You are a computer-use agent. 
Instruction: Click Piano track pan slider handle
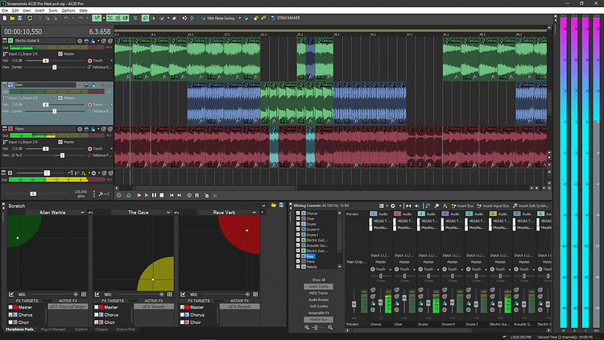pos(62,155)
